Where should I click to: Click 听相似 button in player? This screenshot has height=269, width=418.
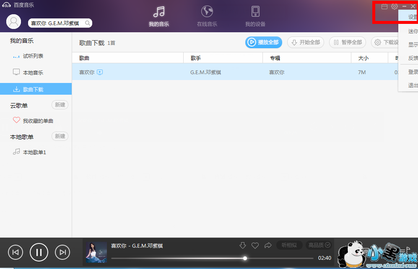[x=289, y=245]
